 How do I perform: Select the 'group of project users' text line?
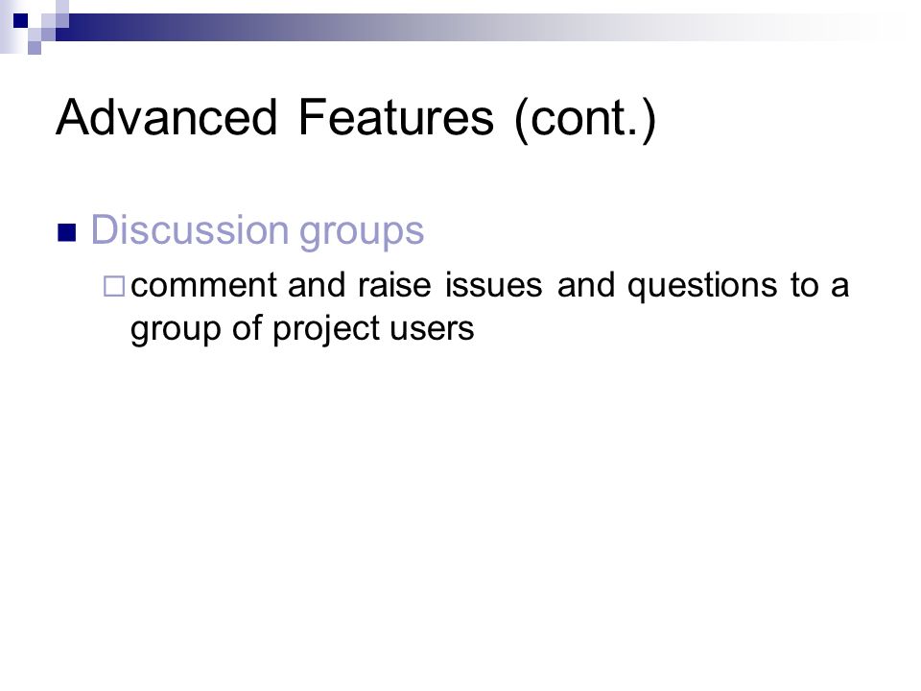click(302, 329)
